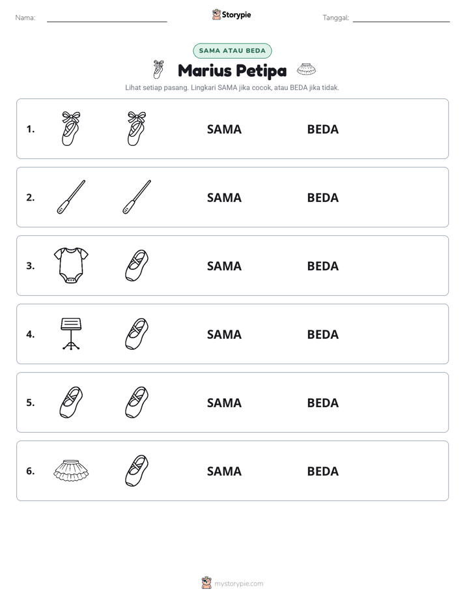Click the ballet slipper icon in row 3
The width and height of the screenshot is (465, 602).
pos(137,265)
